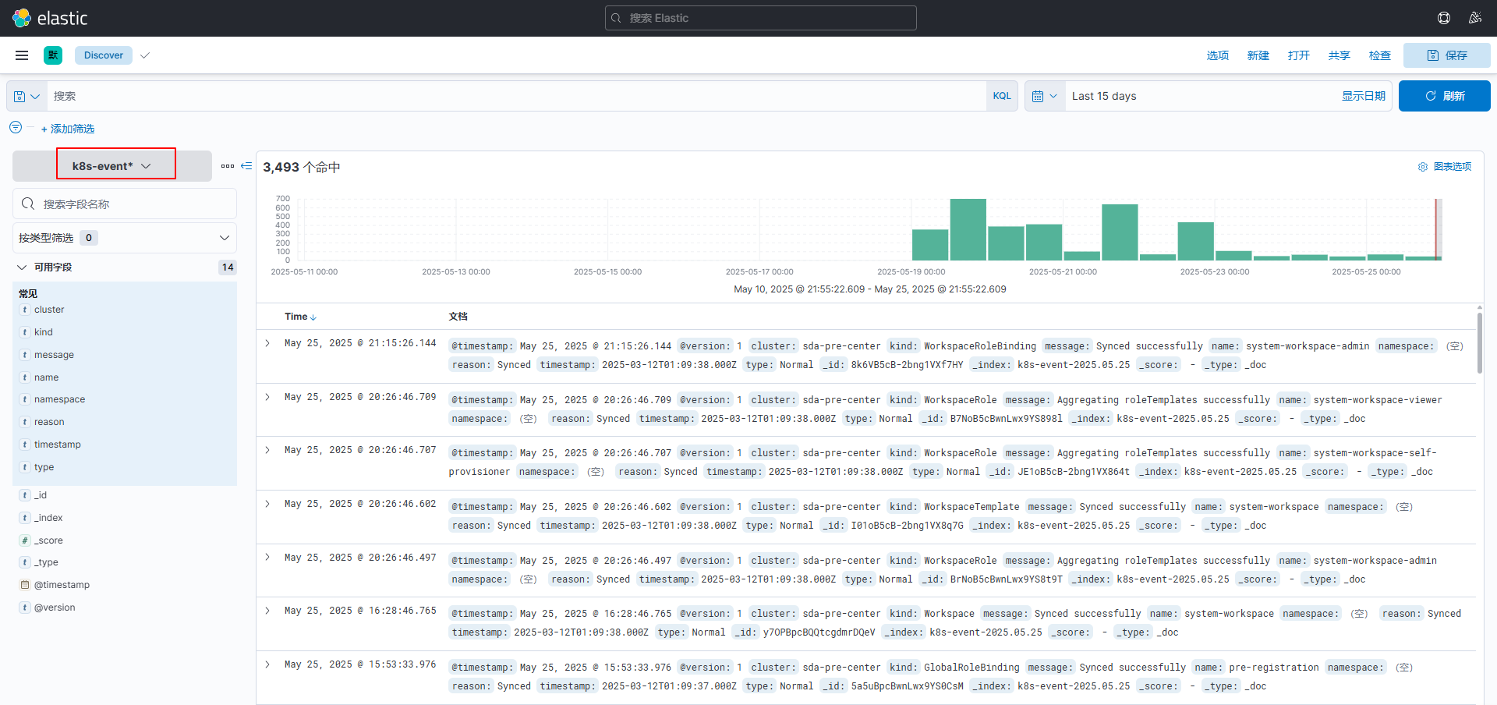Click the chart options gear icon
Screen dimensions: 1497x705
(1423, 167)
